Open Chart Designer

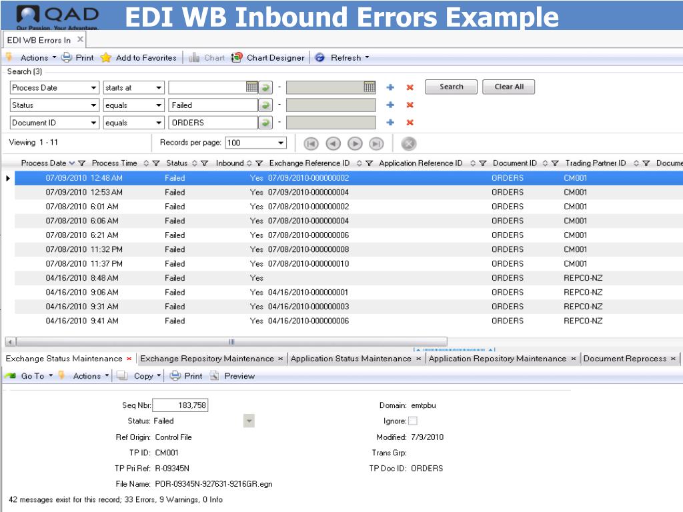point(268,57)
